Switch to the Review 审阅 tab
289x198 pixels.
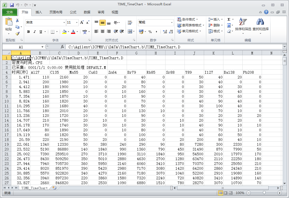click(101, 12)
